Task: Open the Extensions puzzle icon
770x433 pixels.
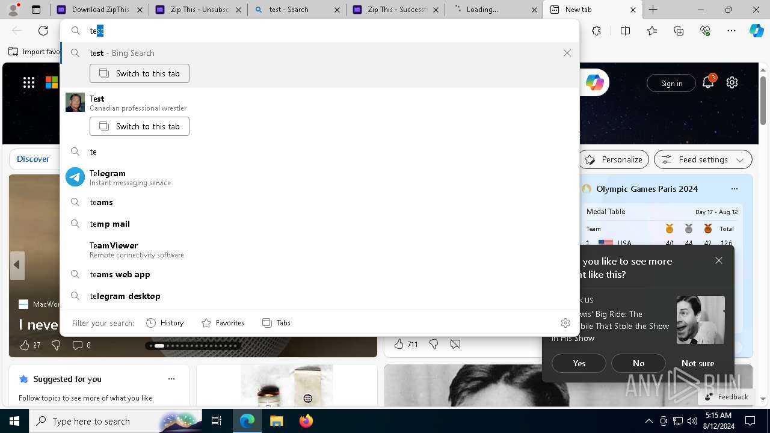Action: [596, 31]
